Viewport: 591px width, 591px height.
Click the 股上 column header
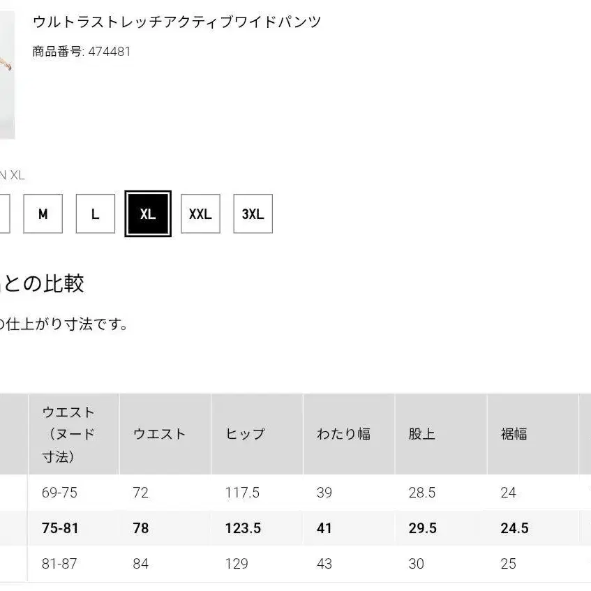[422, 434]
